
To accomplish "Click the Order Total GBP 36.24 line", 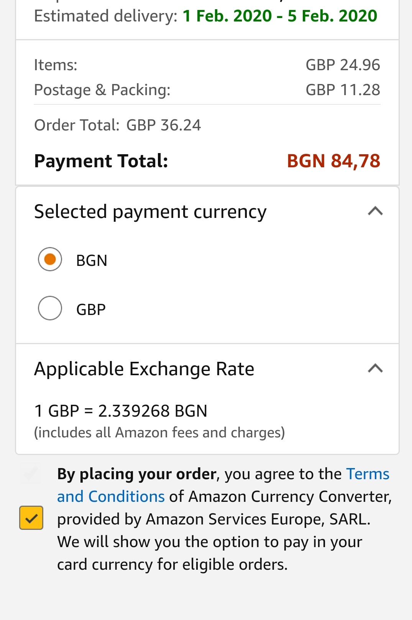I will (117, 125).
